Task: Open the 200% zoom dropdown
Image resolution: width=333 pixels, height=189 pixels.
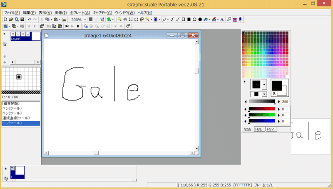Action: (x=85, y=20)
